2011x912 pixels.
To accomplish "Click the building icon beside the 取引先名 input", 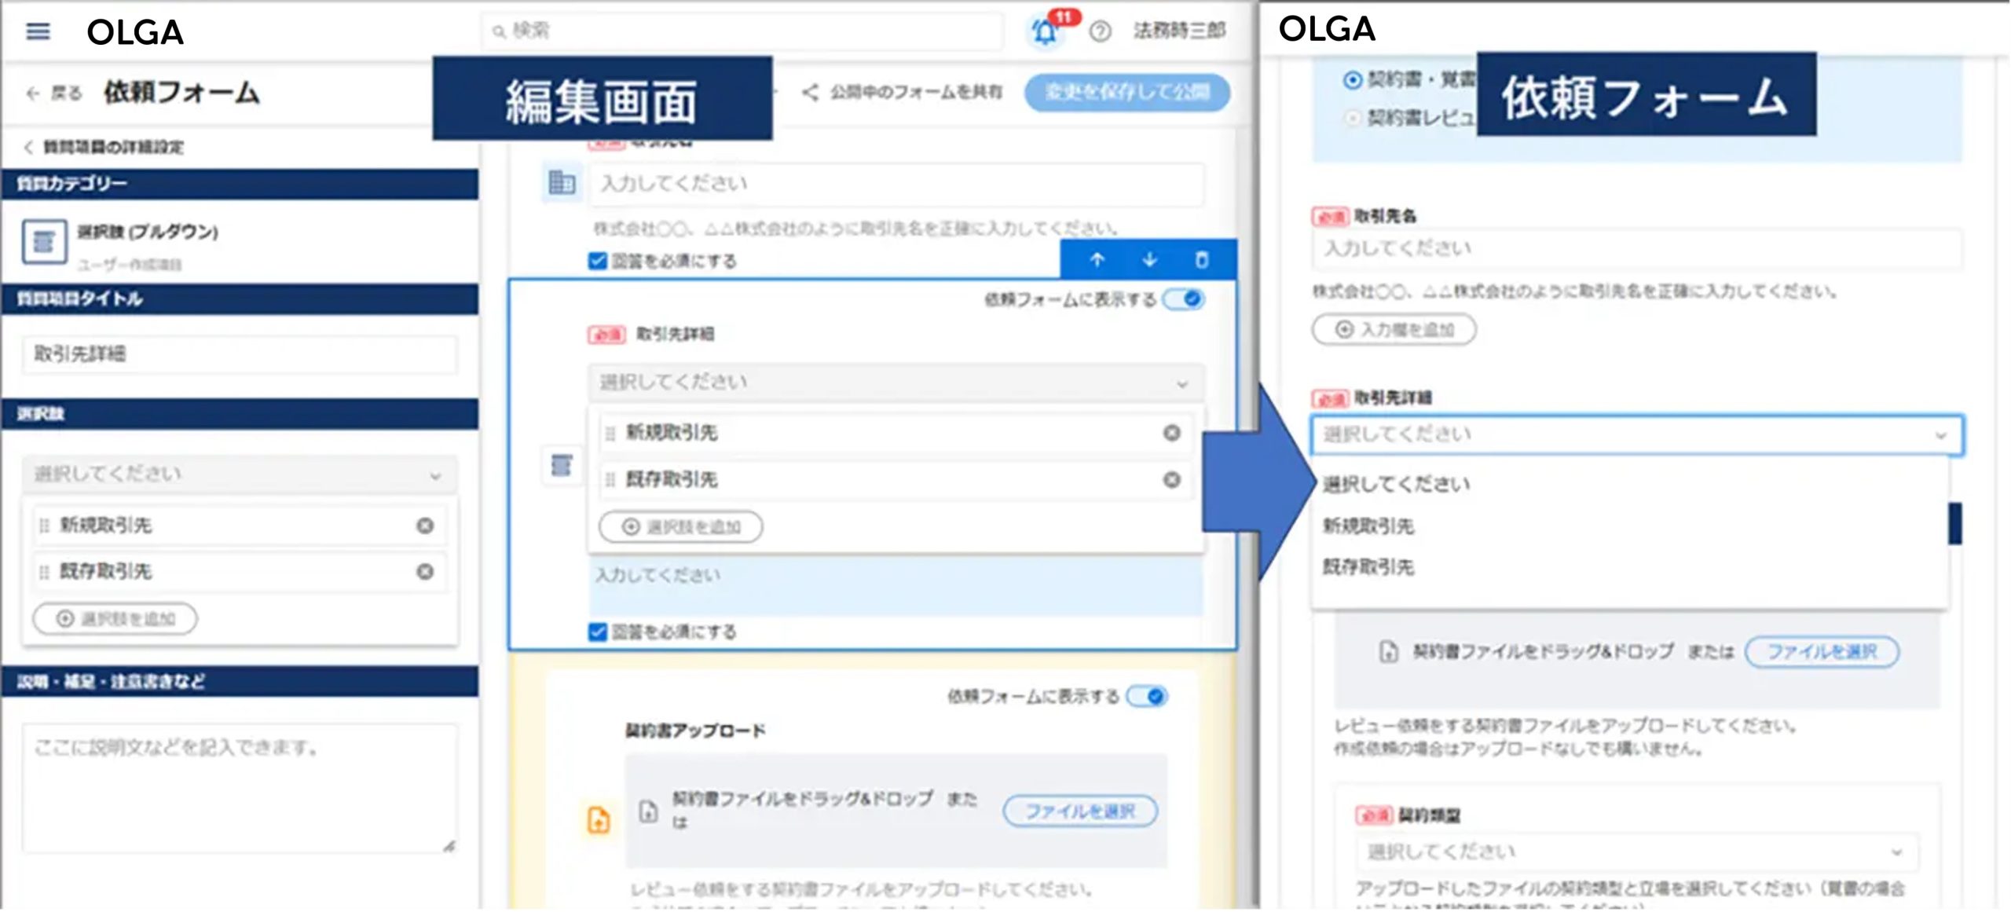I will 561,183.
